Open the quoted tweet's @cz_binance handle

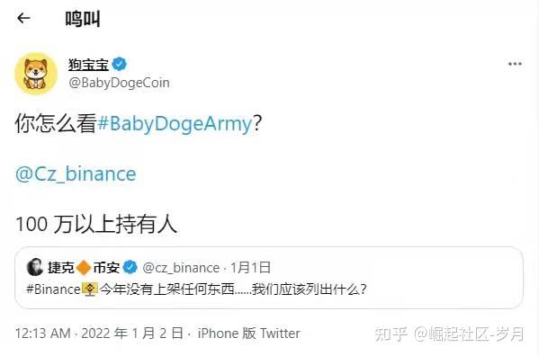(x=181, y=268)
